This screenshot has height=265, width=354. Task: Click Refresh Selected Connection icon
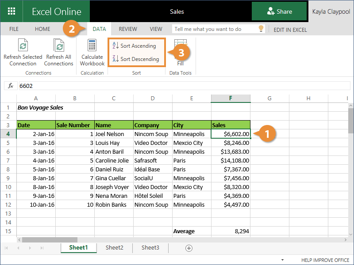(23, 45)
